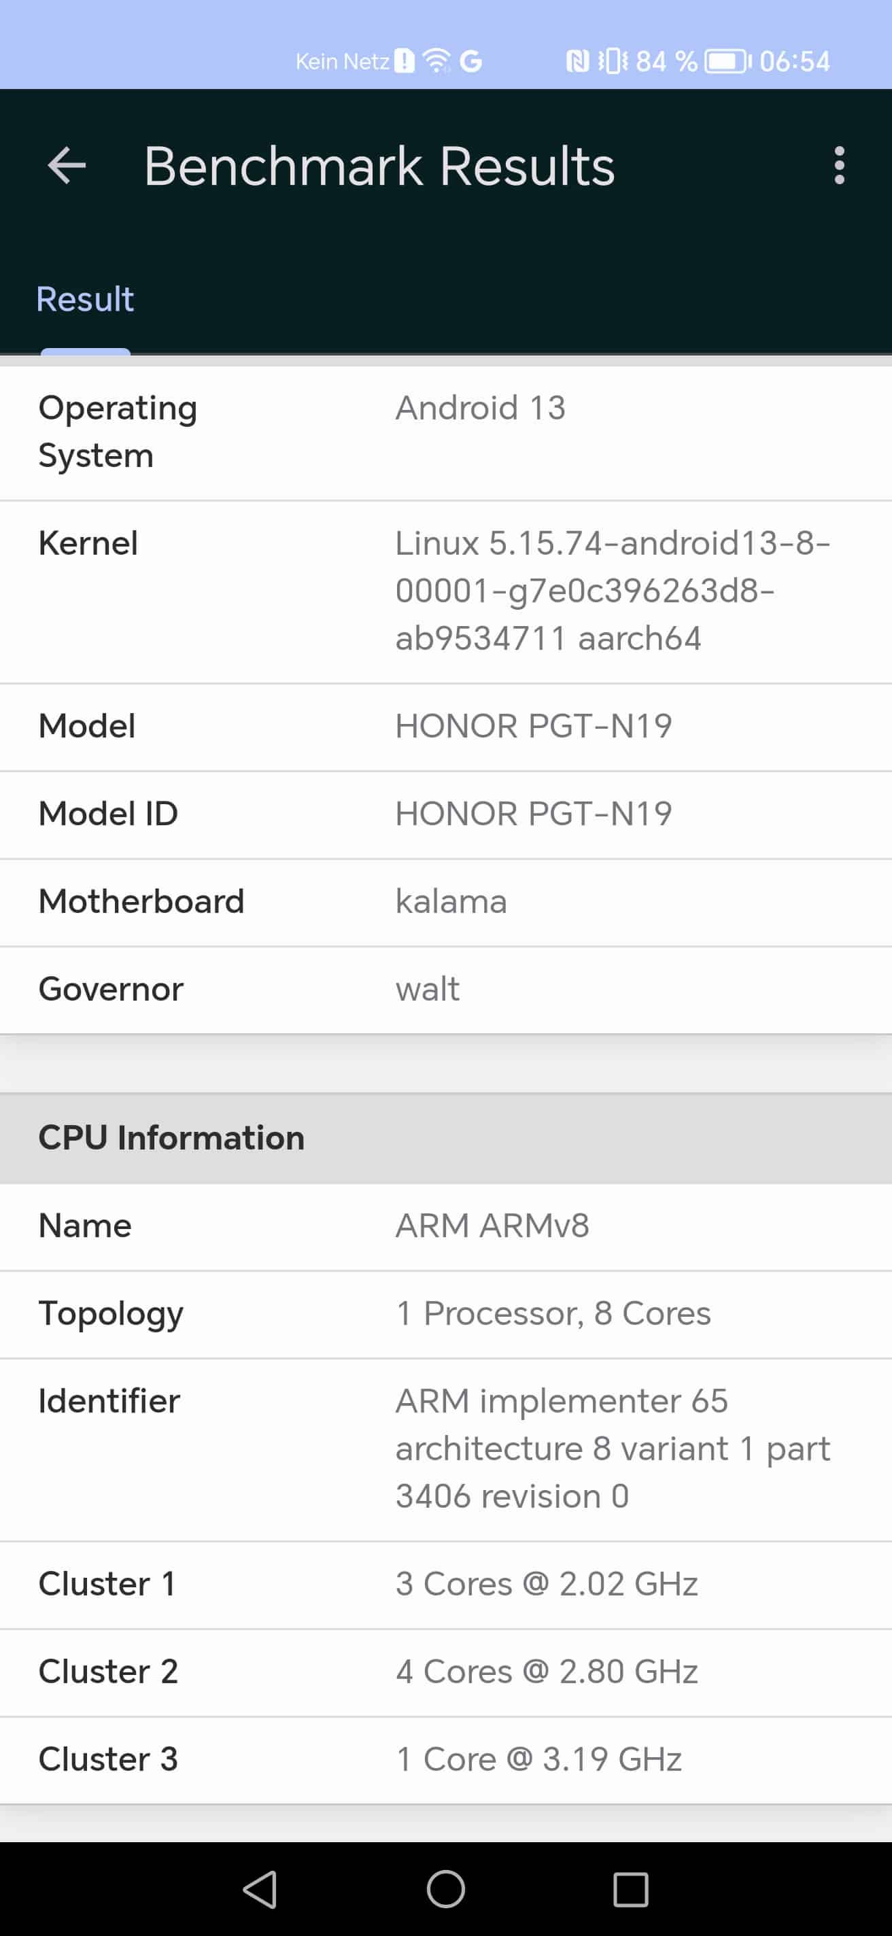Image resolution: width=892 pixels, height=1936 pixels.
Task: Tap the Motherboard kalama row
Action: point(445,902)
